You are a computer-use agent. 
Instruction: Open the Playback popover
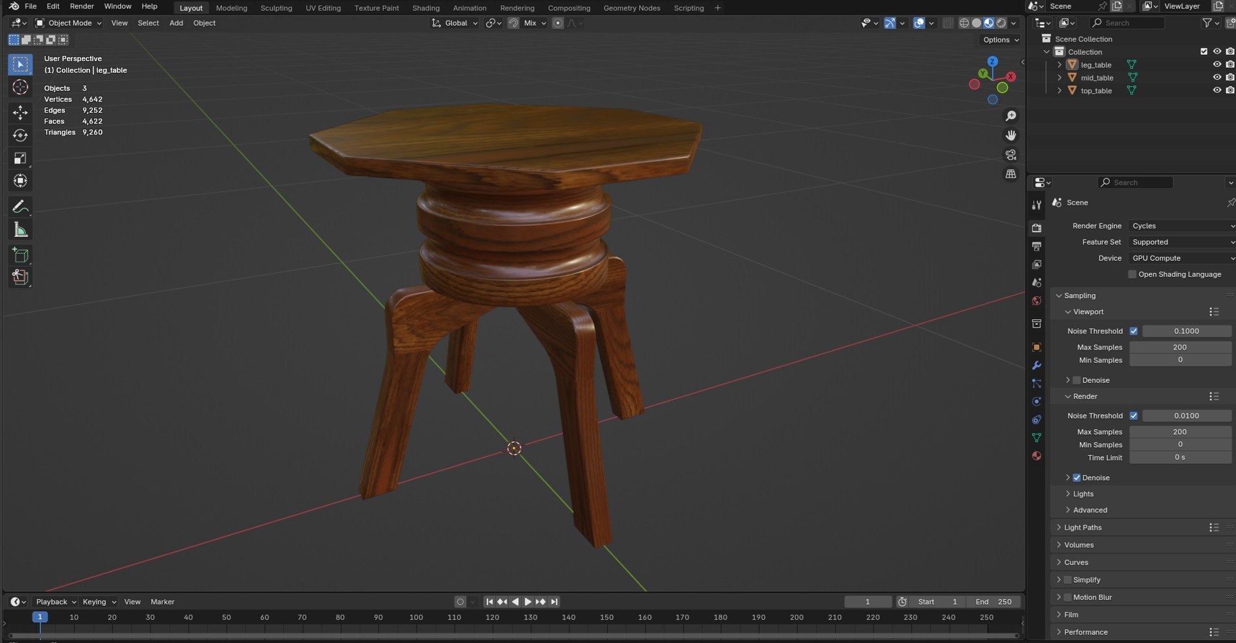[55, 602]
